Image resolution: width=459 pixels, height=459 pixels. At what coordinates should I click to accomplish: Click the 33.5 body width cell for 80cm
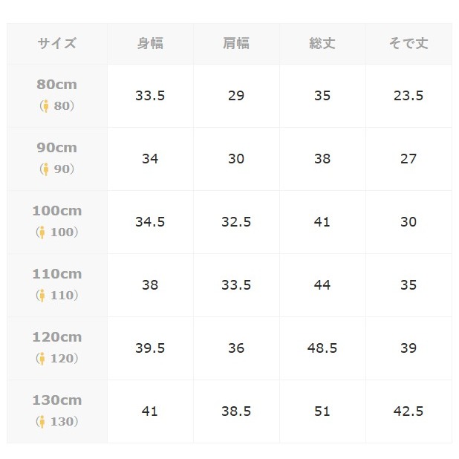[x=150, y=96]
